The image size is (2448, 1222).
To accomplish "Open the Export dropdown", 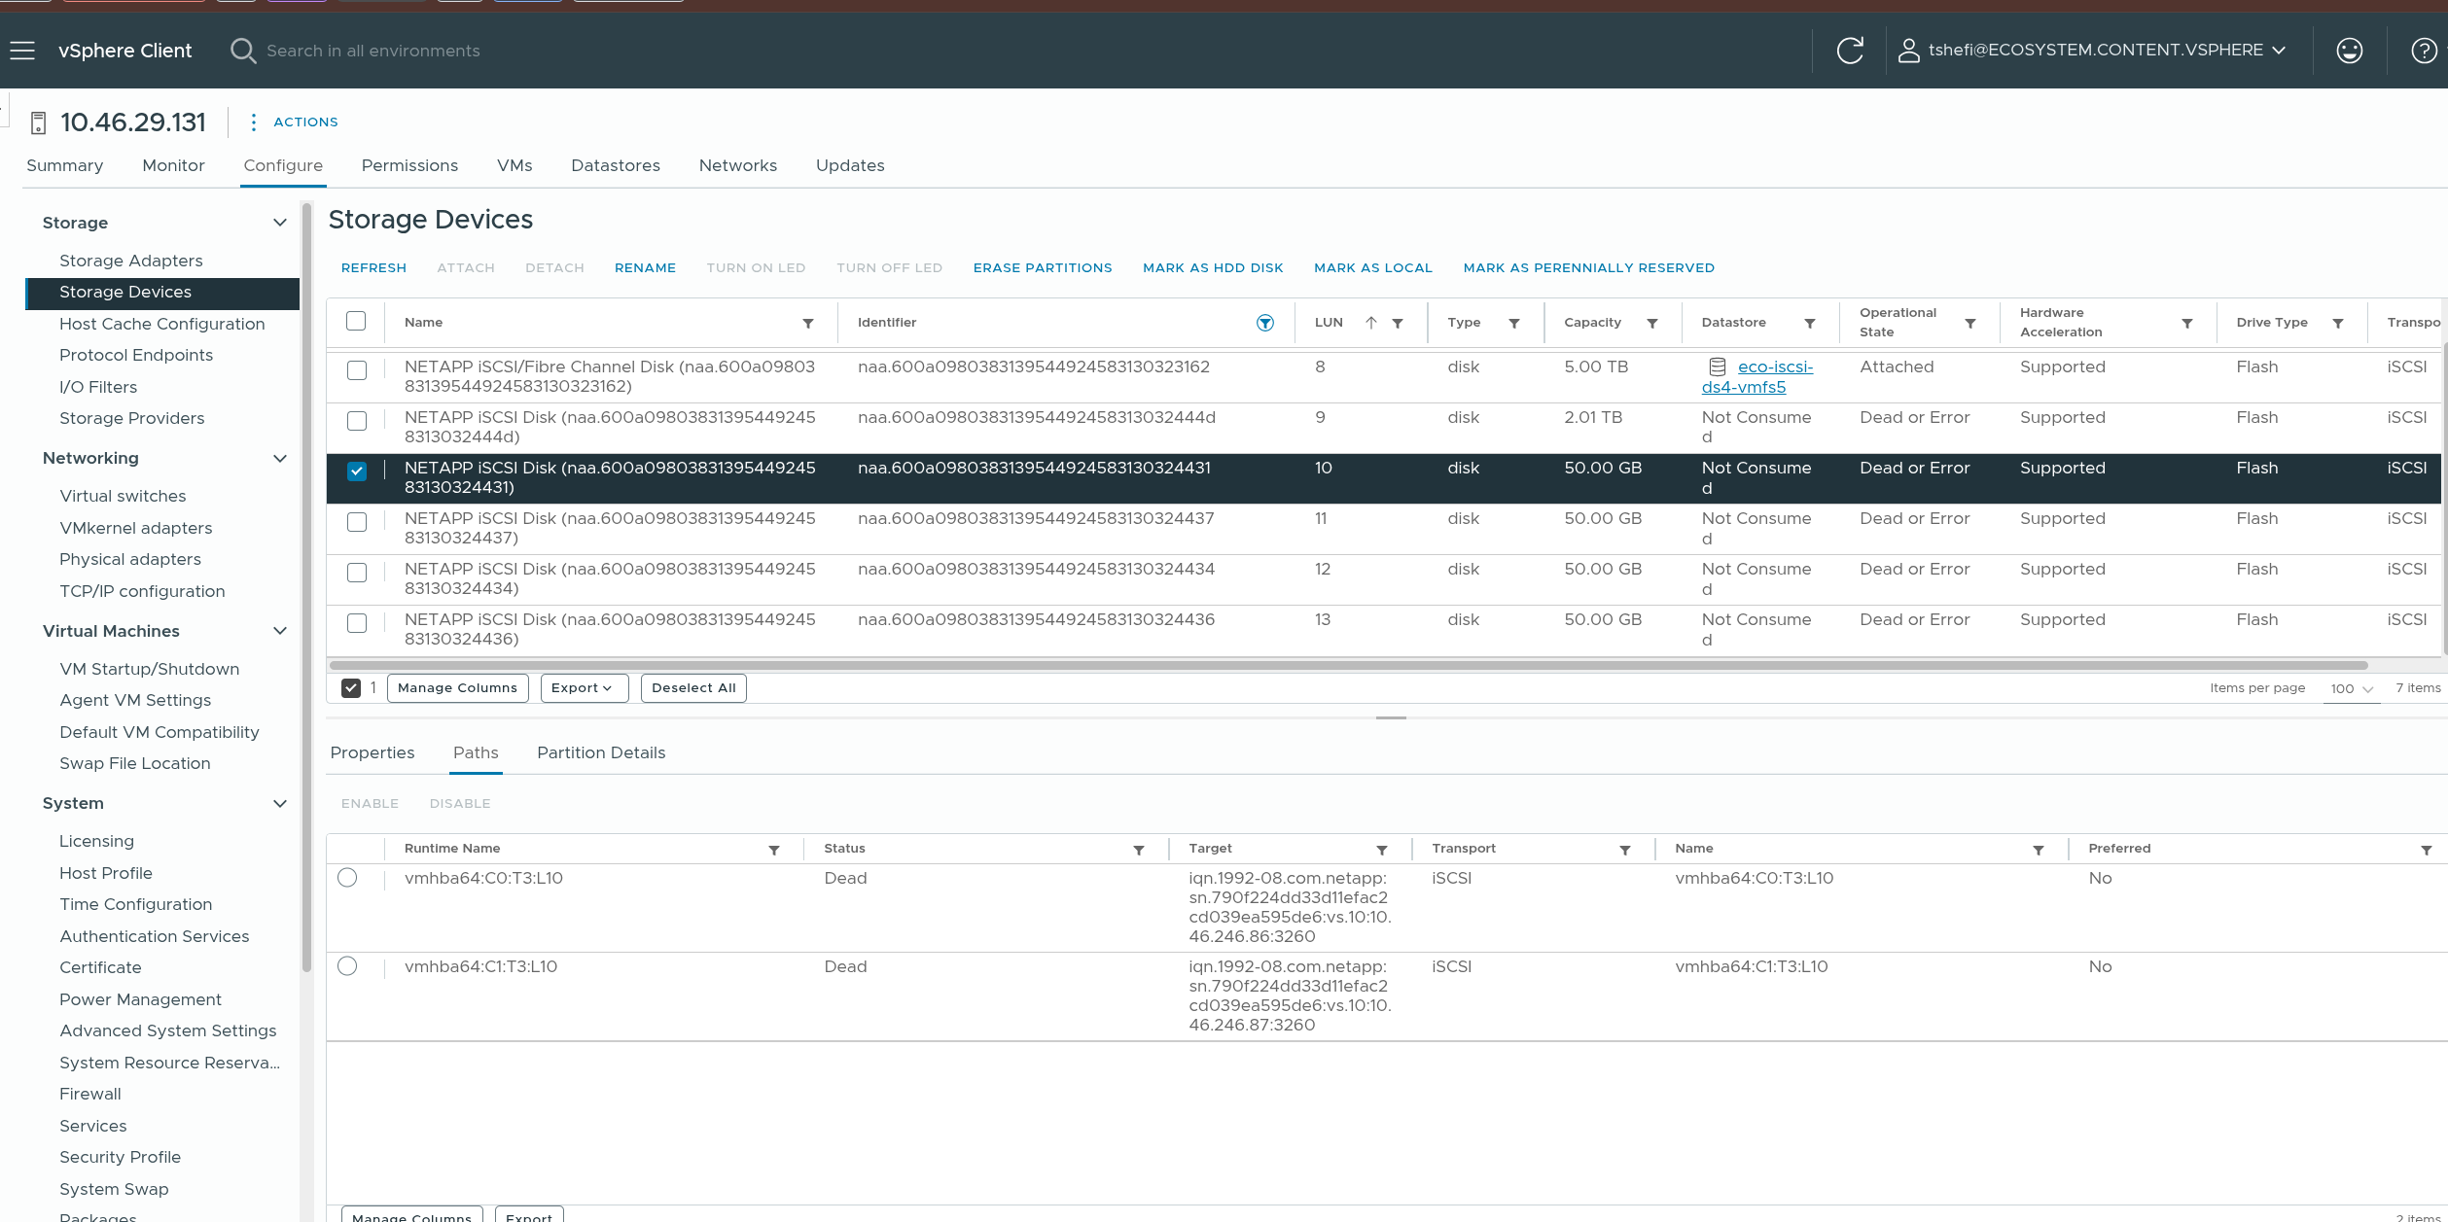I will click(x=584, y=687).
